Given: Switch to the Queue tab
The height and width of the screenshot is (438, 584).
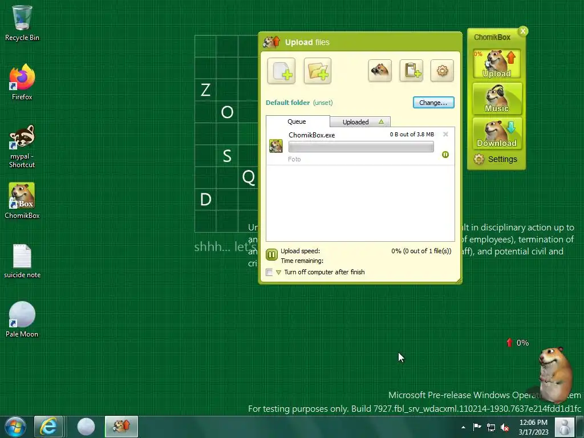Looking at the screenshot, I should [x=297, y=121].
